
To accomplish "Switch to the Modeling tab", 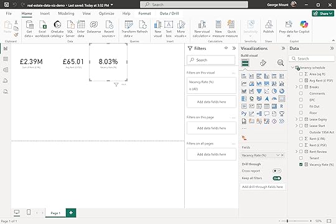I will click(x=66, y=13).
